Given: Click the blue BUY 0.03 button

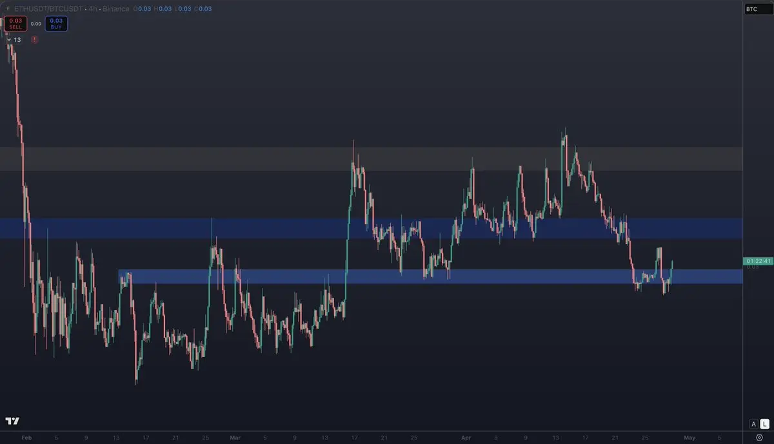Looking at the screenshot, I should (56, 24).
